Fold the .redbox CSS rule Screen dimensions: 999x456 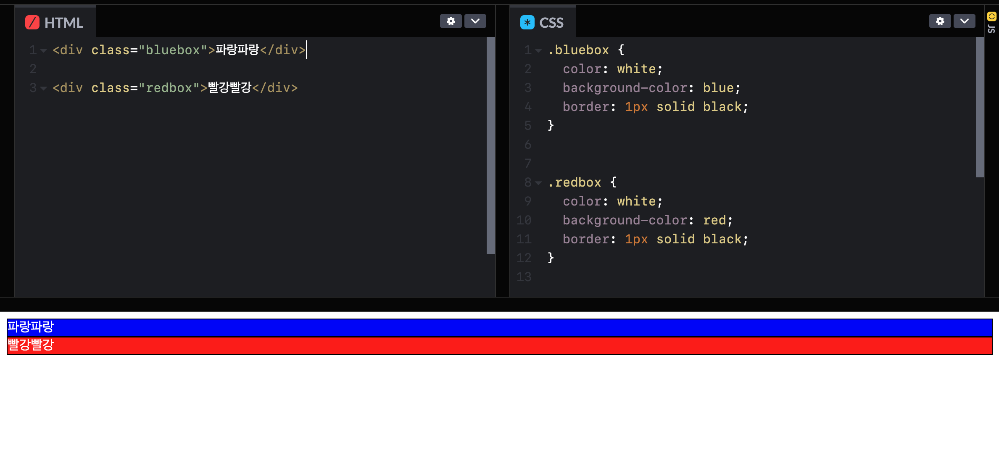tap(538, 183)
